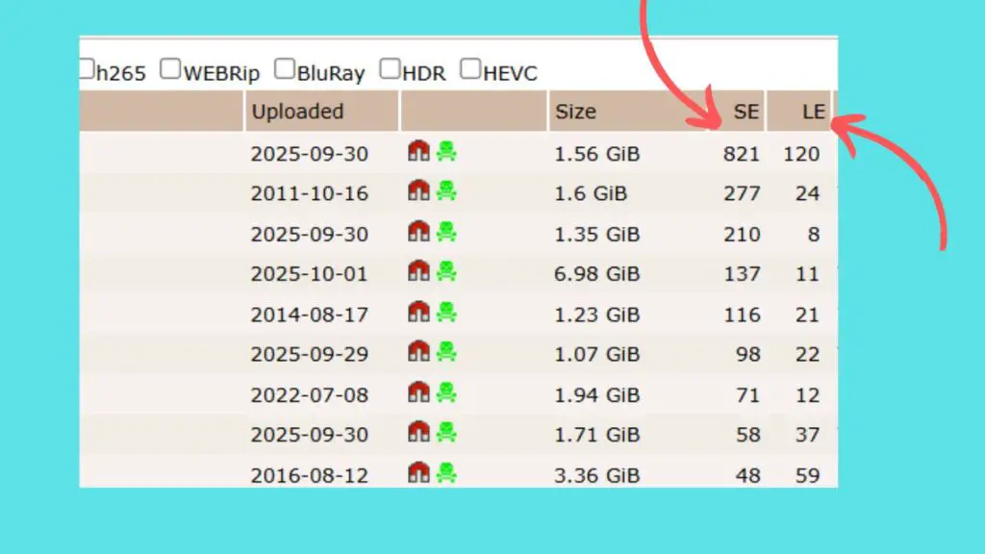Click the green skull icon next to 1.35 GiB

coord(446,232)
